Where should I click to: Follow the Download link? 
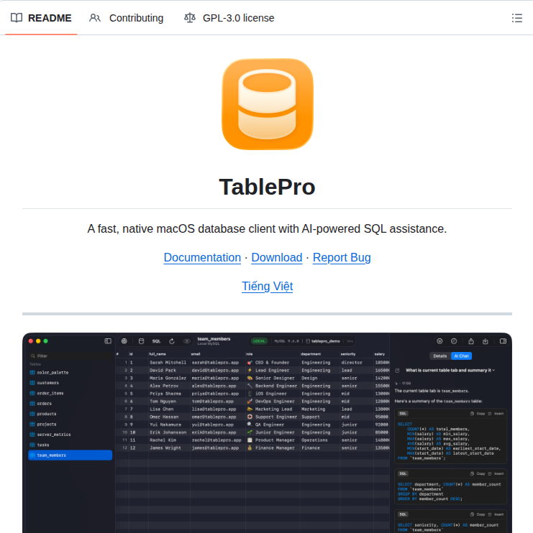tap(277, 258)
